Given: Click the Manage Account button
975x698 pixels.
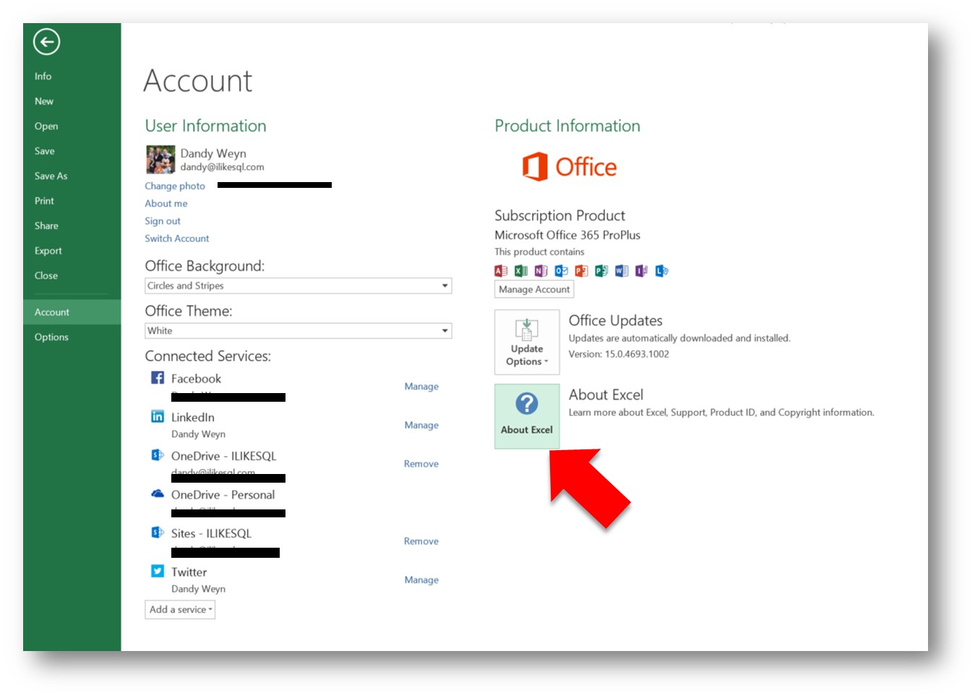Looking at the screenshot, I should pos(534,289).
